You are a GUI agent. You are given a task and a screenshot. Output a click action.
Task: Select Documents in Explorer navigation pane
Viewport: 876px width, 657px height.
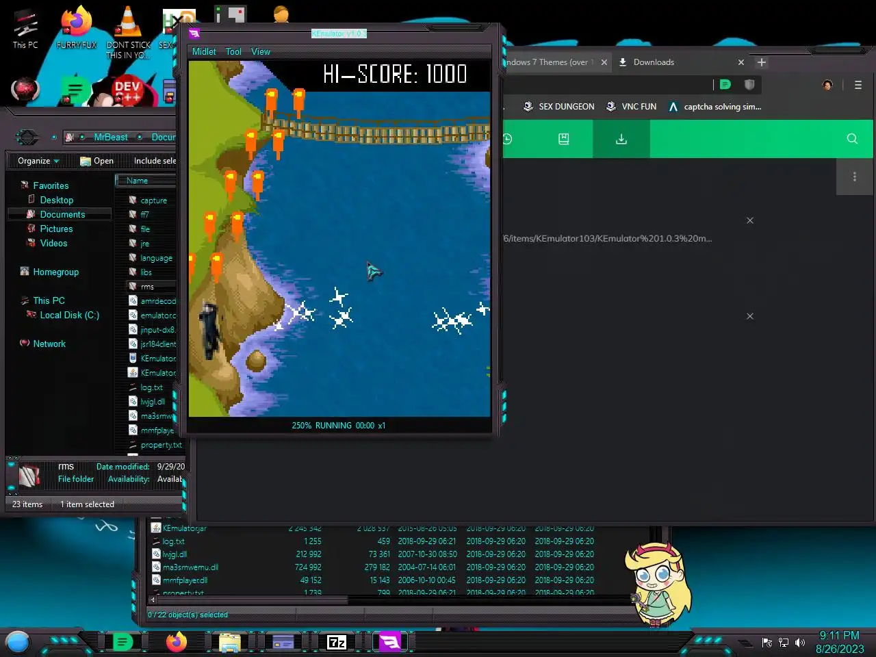pos(62,214)
